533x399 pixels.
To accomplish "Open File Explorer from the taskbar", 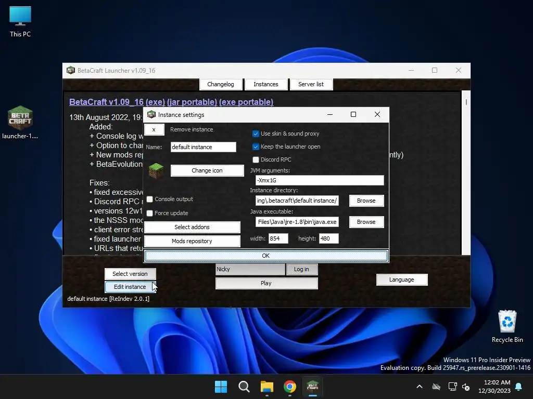I will [x=267, y=387].
